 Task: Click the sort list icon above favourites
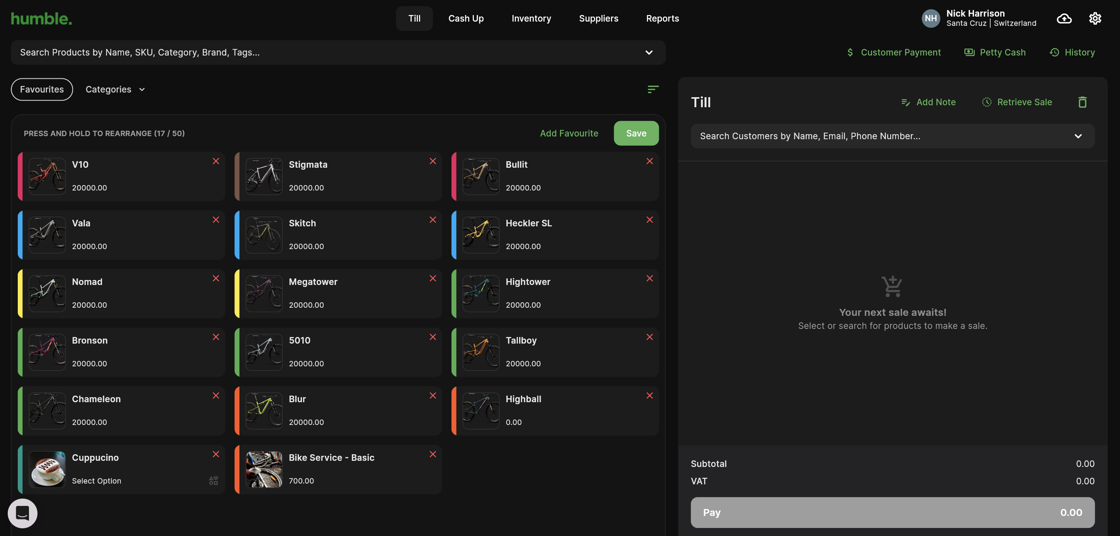(x=653, y=89)
